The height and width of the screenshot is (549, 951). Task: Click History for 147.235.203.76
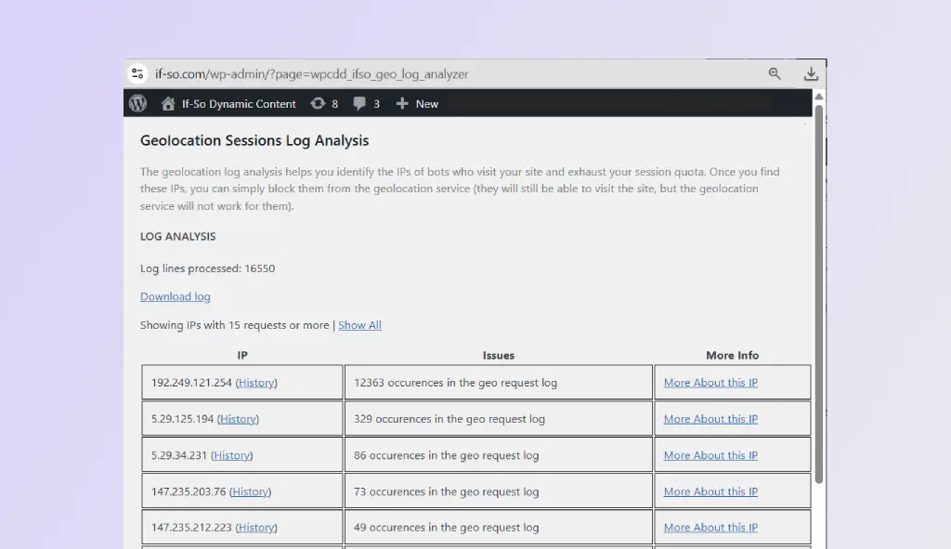250,490
